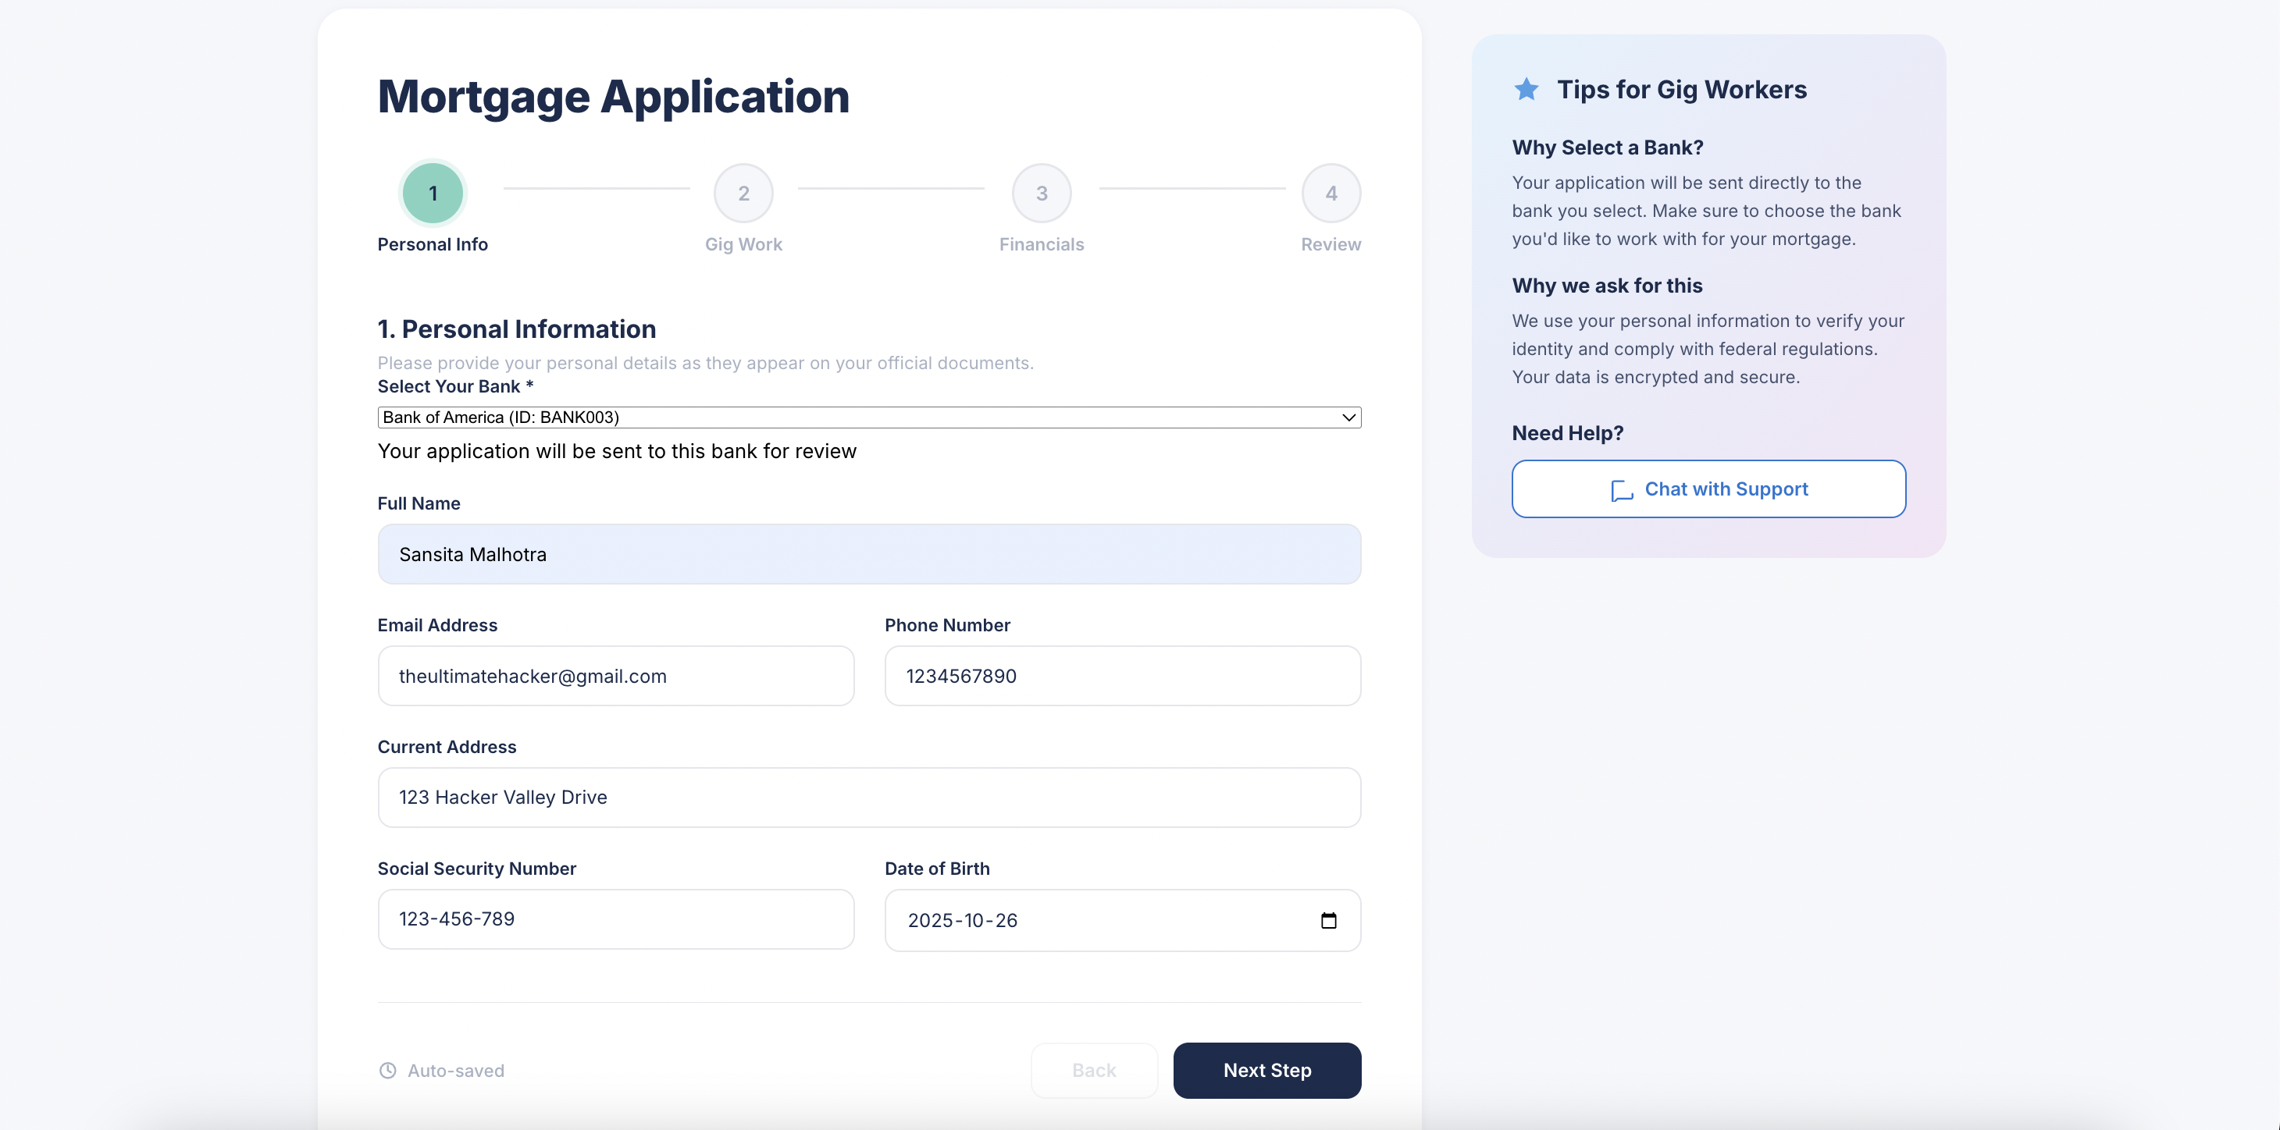2280x1130 pixels.
Task: Click the Auto-saved clock icon
Action: [387, 1071]
